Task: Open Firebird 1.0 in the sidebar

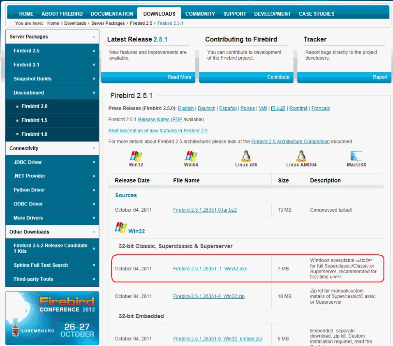Action: (52, 134)
